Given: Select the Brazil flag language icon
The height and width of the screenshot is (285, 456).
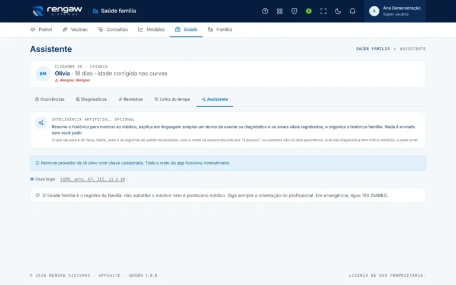Looking at the screenshot, I should [309, 11].
